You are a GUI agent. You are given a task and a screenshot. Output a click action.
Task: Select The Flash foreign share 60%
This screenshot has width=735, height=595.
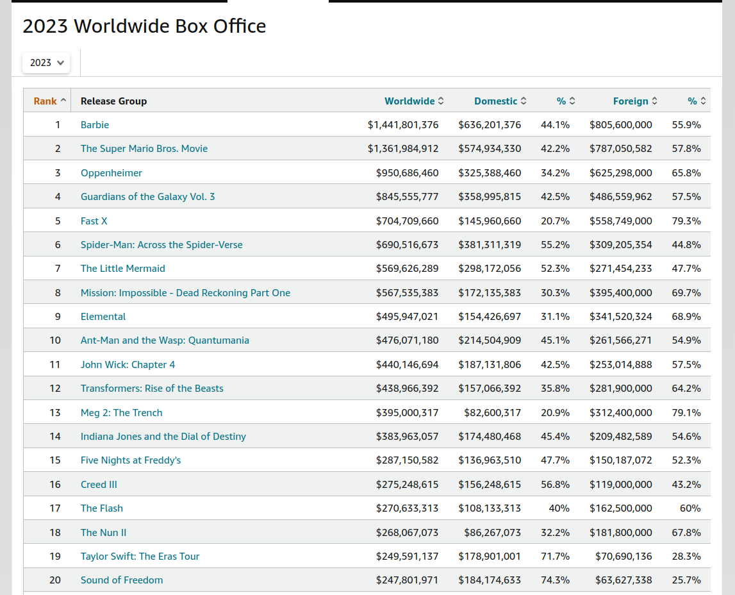(690, 508)
